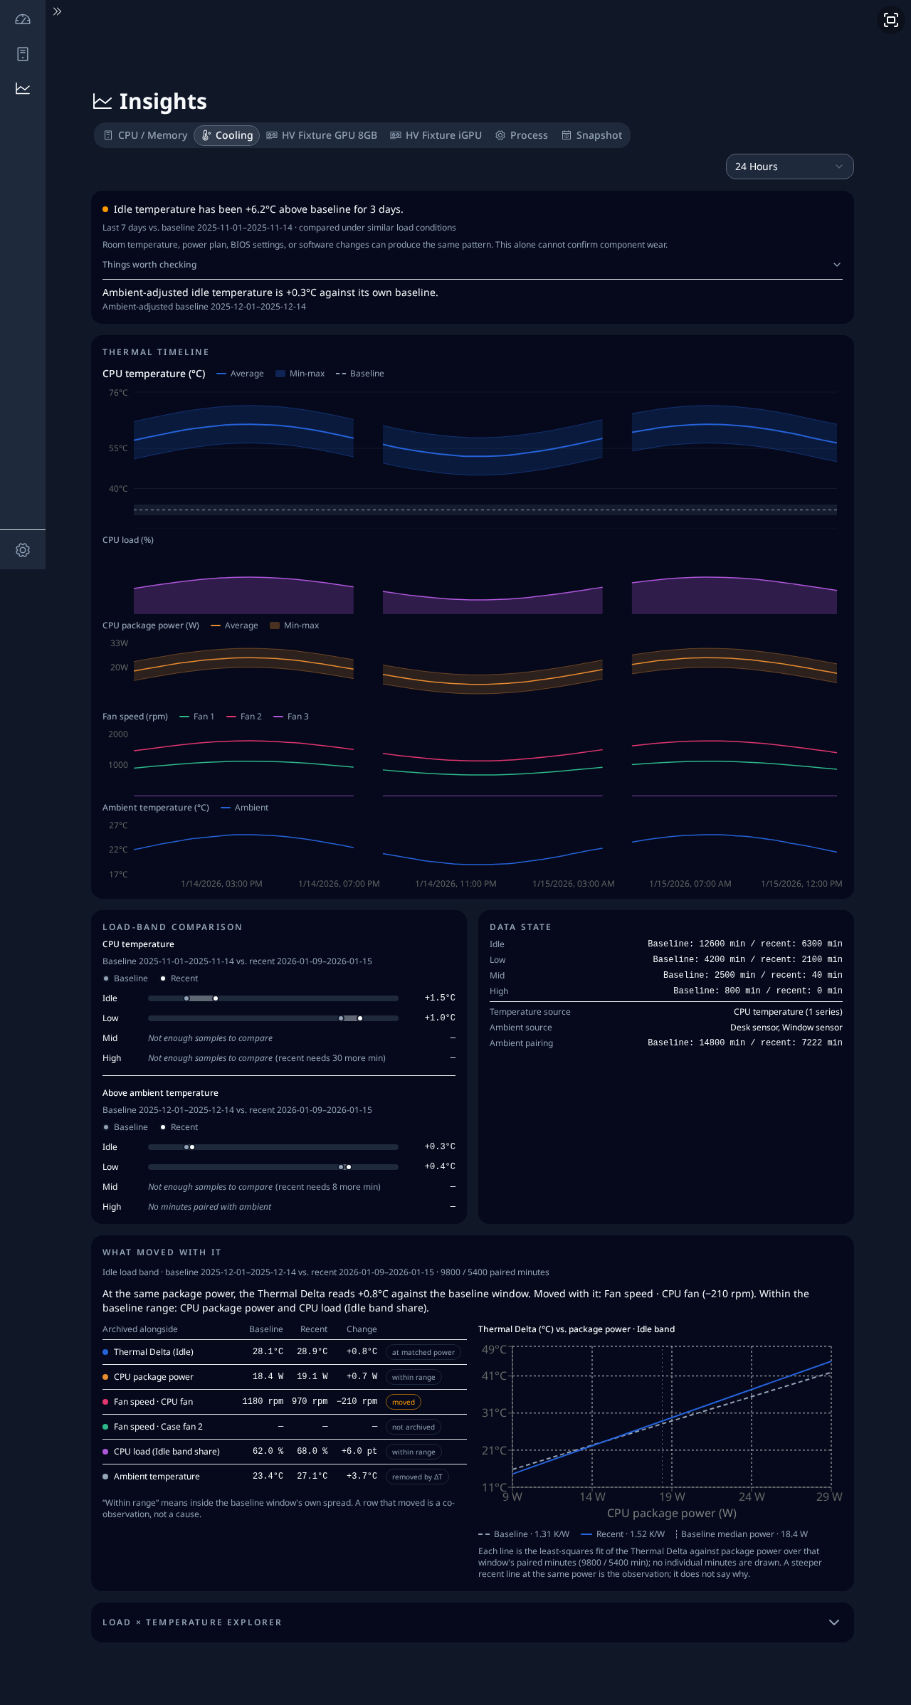Click 'within range' badge on CPU package power row
Screen dimensions: 911x1705
coord(414,1377)
